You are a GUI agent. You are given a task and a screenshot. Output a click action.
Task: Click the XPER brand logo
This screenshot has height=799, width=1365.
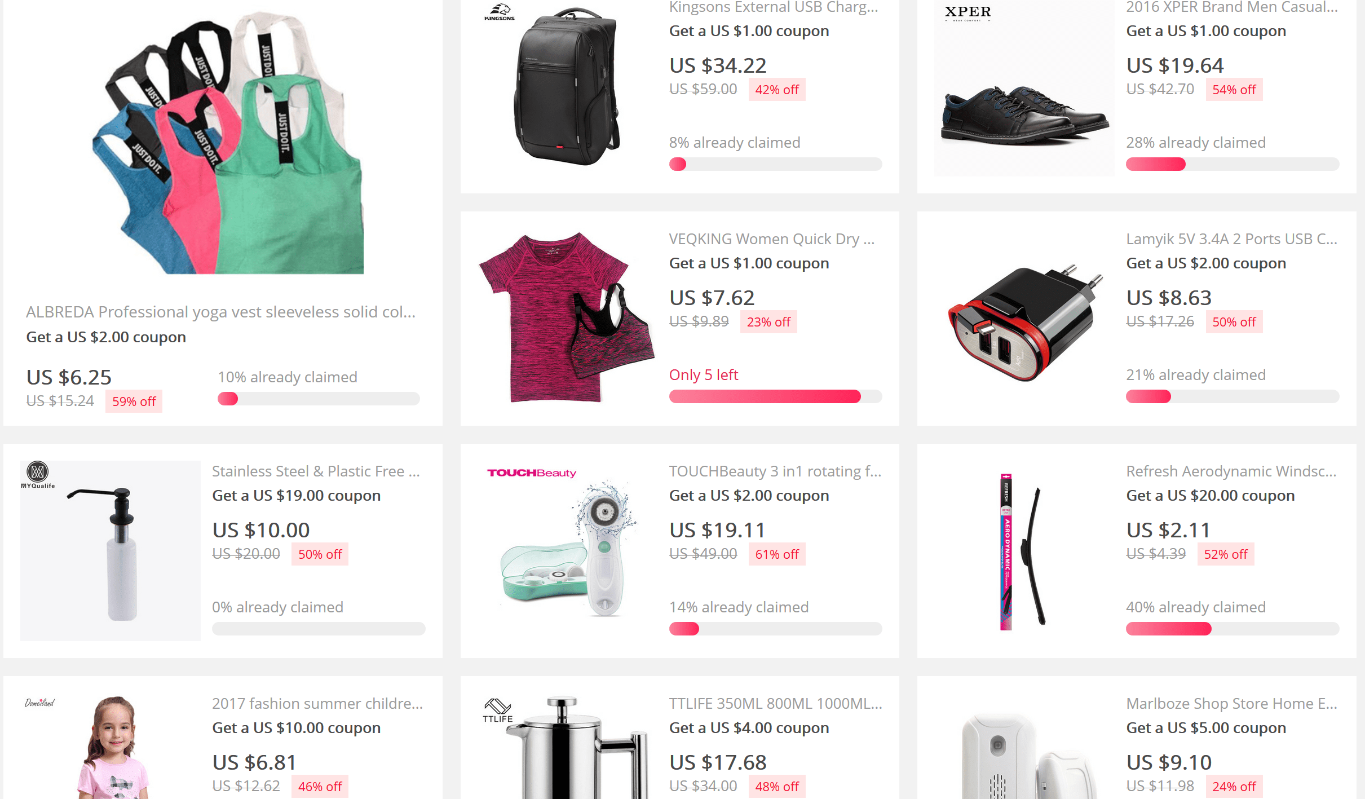tap(968, 13)
